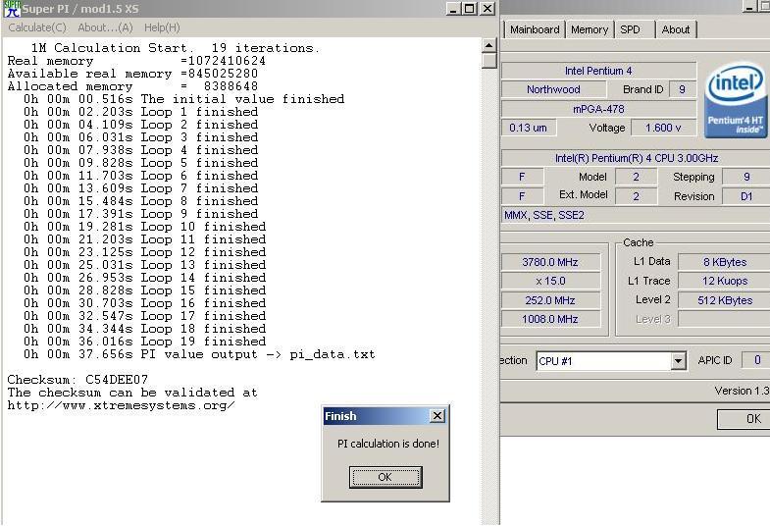The height and width of the screenshot is (527, 770).
Task: Click the Intel Pentium 4 HT logo
Action: tap(735, 100)
